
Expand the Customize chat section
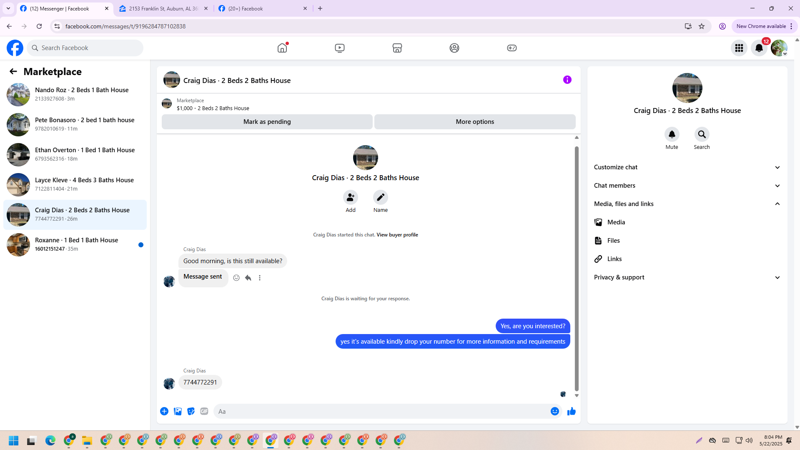[x=687, y=167]
